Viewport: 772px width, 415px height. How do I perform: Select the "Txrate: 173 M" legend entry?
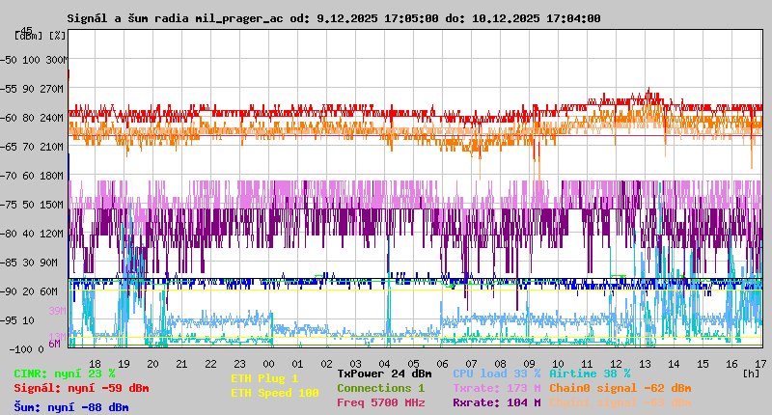tap(497, 388)
